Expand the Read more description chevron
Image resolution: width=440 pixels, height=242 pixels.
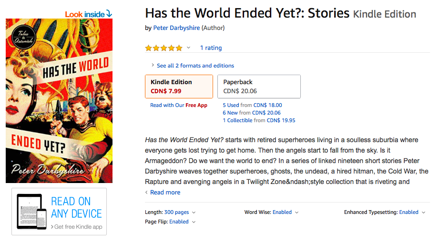pos(147,193)
